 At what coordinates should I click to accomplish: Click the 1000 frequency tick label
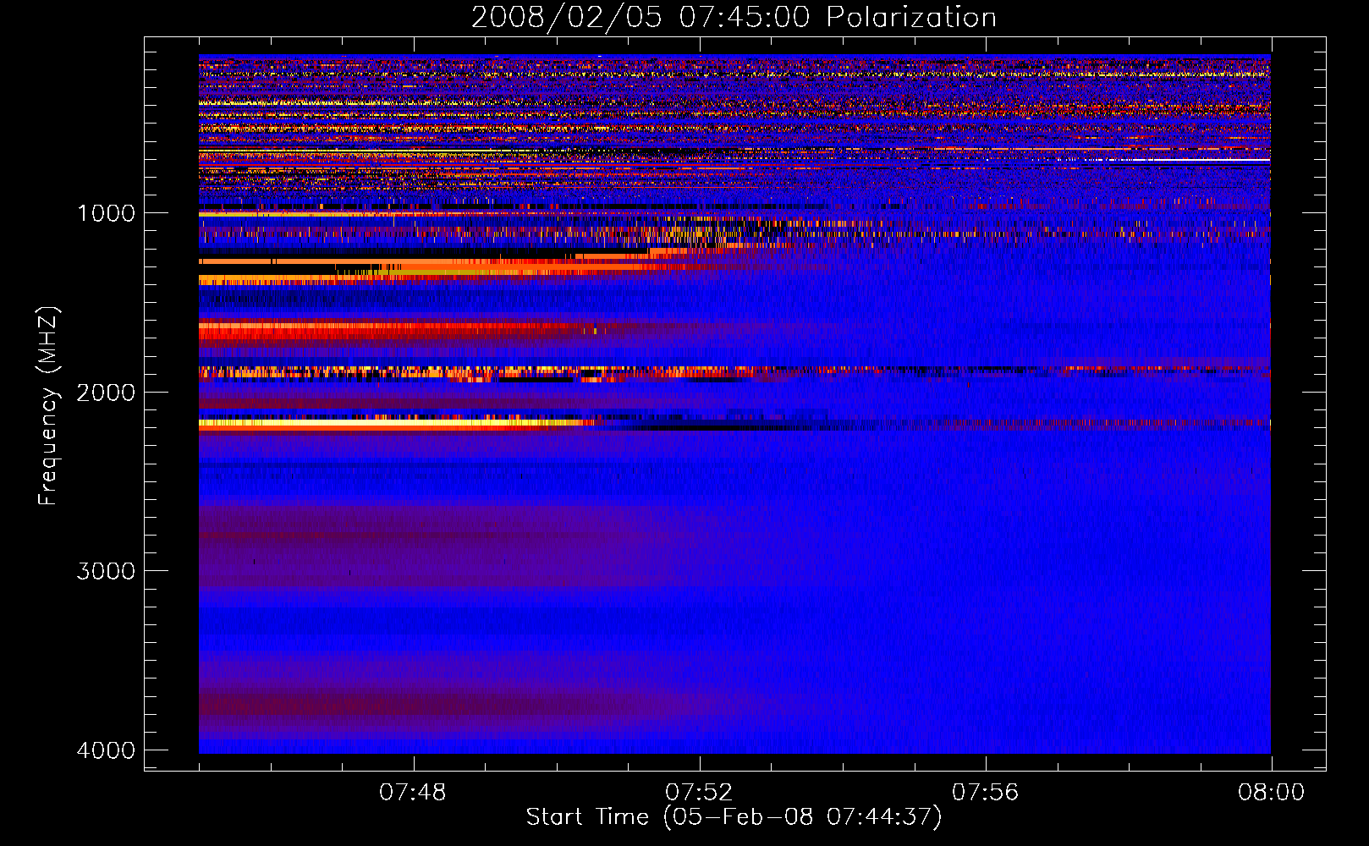coord(106,213)
